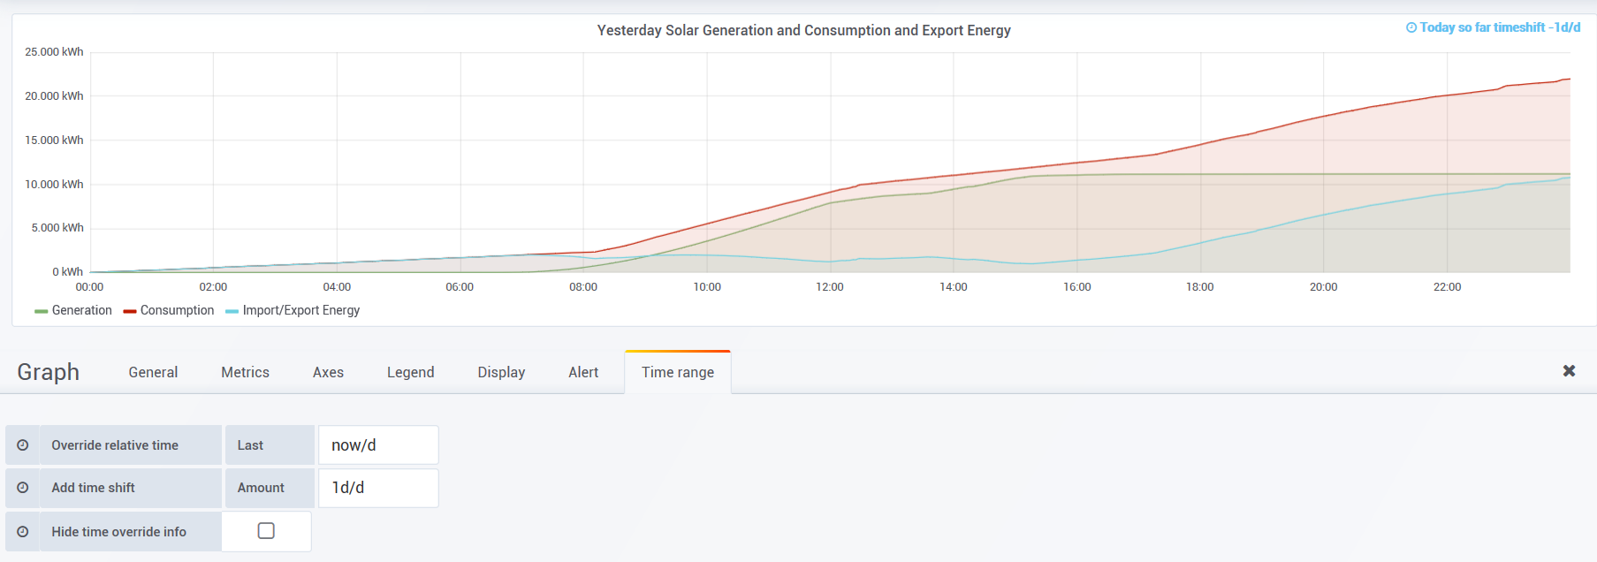Click the clock icon beside Override relative time
Screen dimensions: 1597x562
(x=23, y=445)
